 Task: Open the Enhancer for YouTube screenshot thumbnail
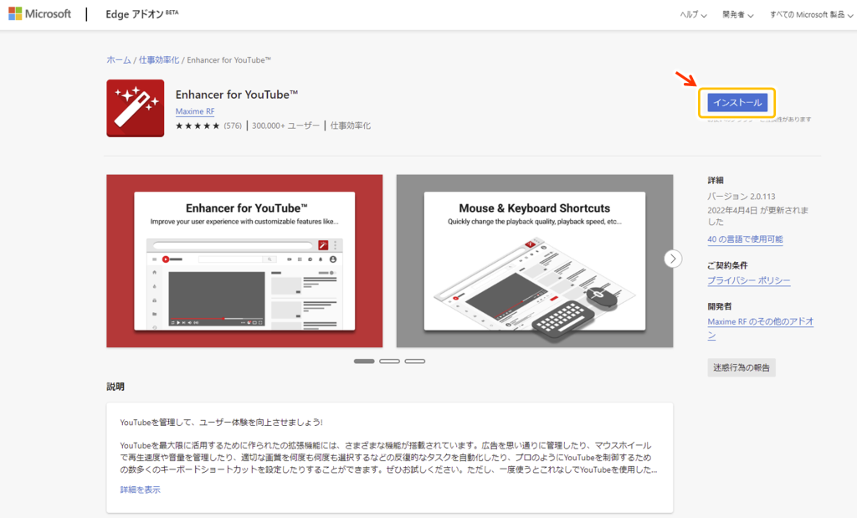pyautogui.click(x=244, y=260)
